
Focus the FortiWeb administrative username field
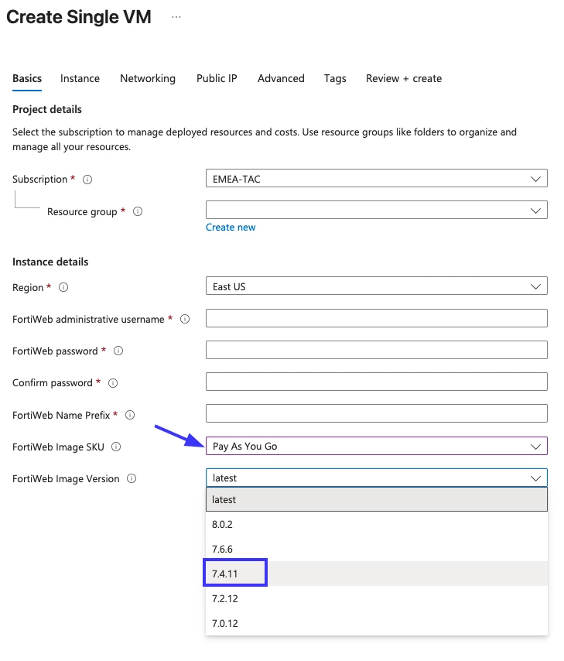(x=377, y=318)
